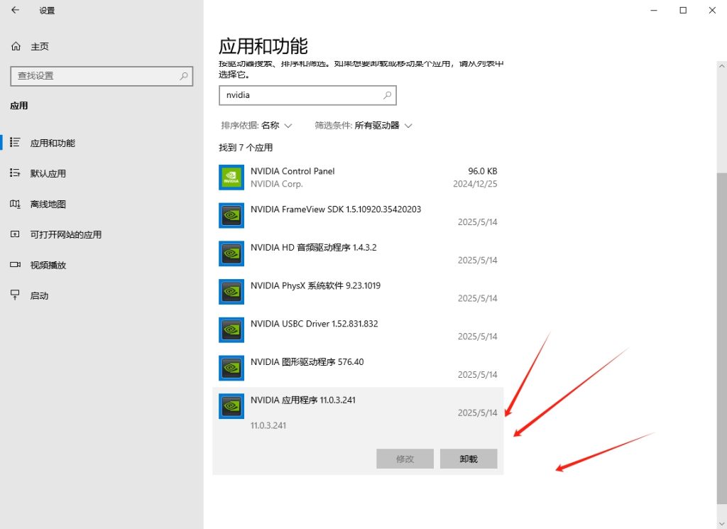Open the 主页 home icon

click(16, 46)
